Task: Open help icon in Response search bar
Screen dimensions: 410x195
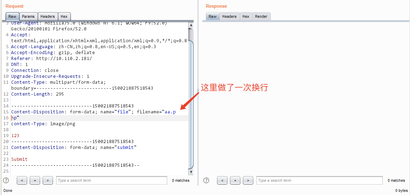Action: pos(206,180)
